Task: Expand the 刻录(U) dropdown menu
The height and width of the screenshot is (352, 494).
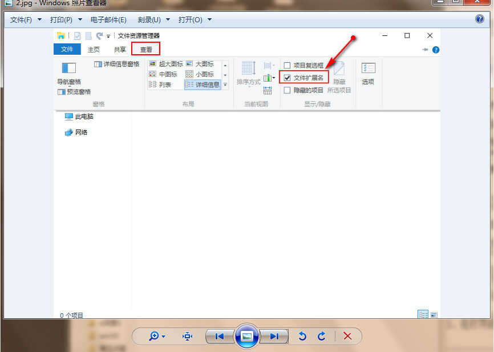Action: [153, 20]
